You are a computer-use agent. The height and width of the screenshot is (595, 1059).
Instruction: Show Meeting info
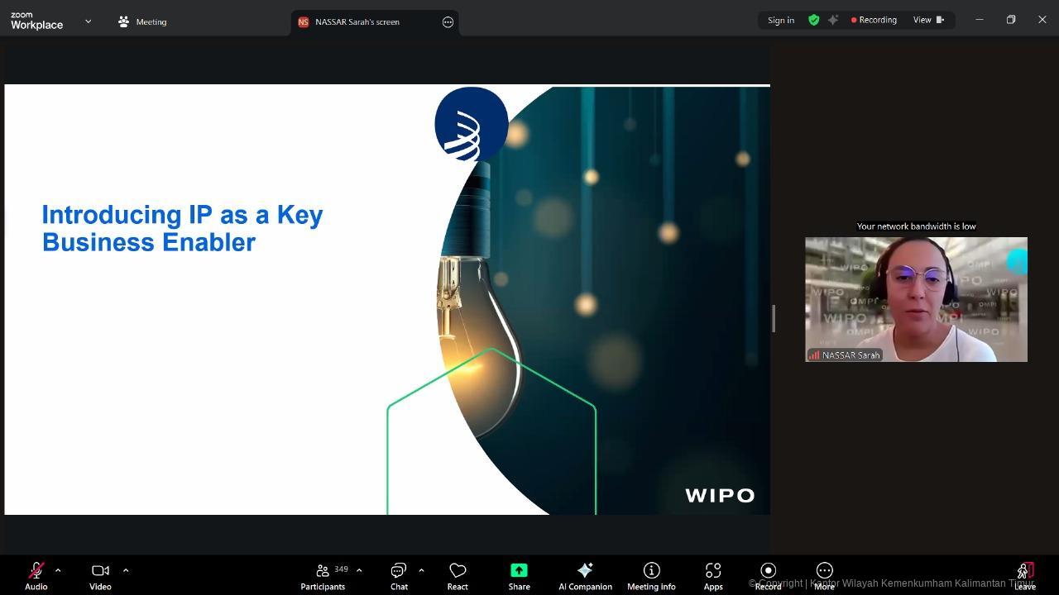[651, 576]
